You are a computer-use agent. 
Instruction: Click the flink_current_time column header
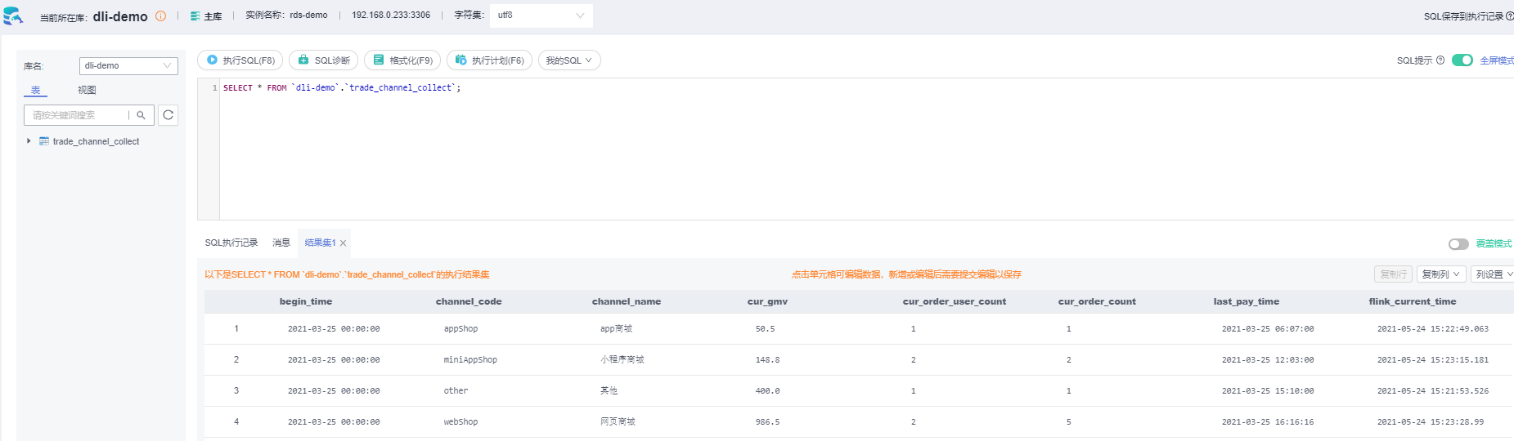[1413, 301]
